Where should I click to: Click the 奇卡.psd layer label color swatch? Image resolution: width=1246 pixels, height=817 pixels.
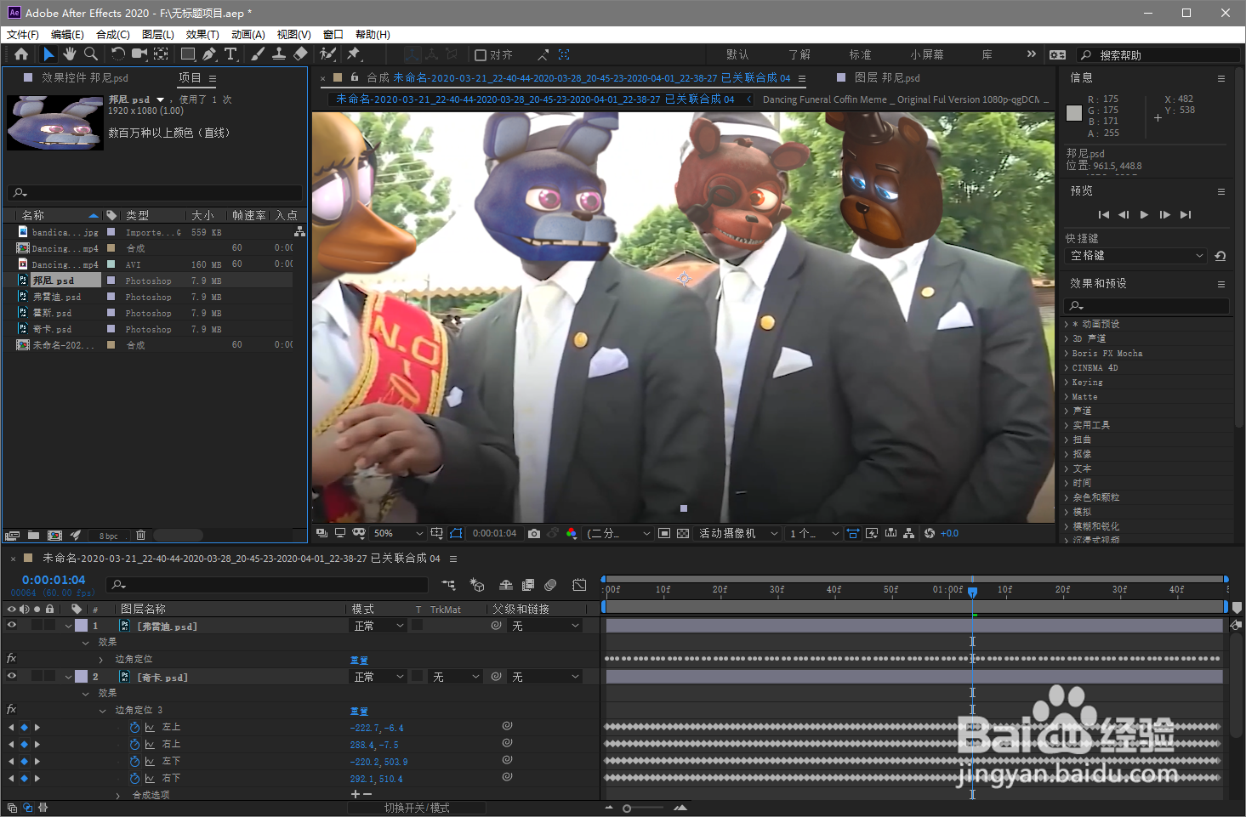pyautogui.click(x=81, y=677)
